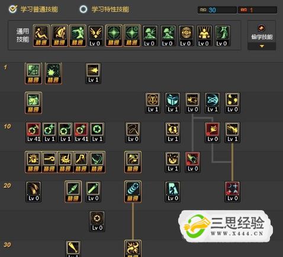
Task: Select the wings skill icon in 通用技能 row
Action: [95, 36]
